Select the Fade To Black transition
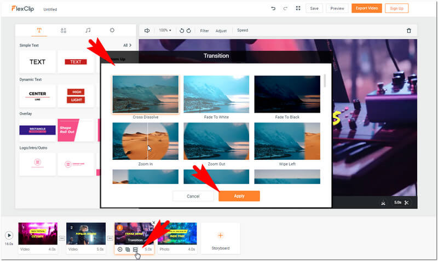 click(x=287, y=94)
